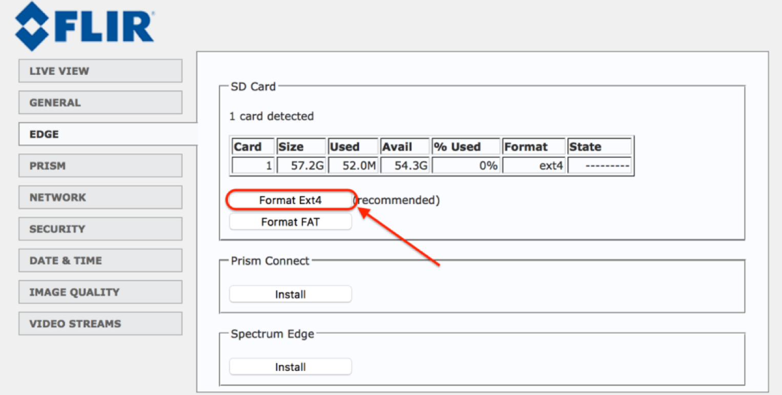The height and width of the screenshot is (395, 782).
Task: Go to the GENERAL settings tab
Action: (x=100, y=102)
